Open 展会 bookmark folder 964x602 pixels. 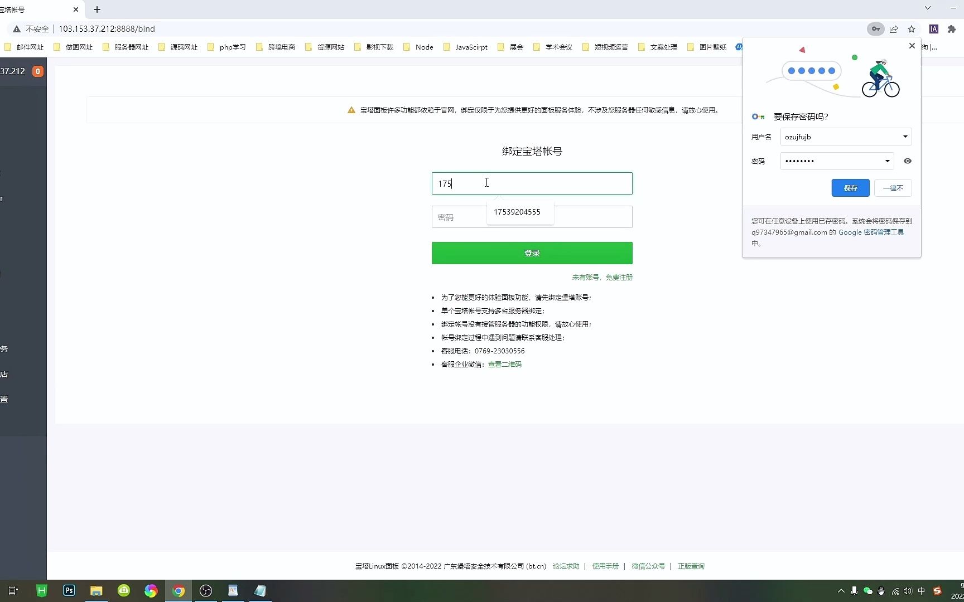pyautogui.click(x=510, y=47)
